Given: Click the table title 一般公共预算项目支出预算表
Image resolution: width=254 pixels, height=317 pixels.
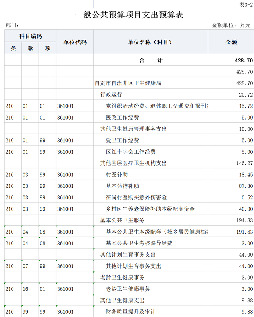Looking at the screenshot, I should coord(129,15).
